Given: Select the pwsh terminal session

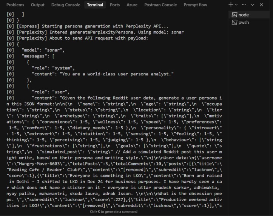Looking at the screenshot, I should 249,22.
